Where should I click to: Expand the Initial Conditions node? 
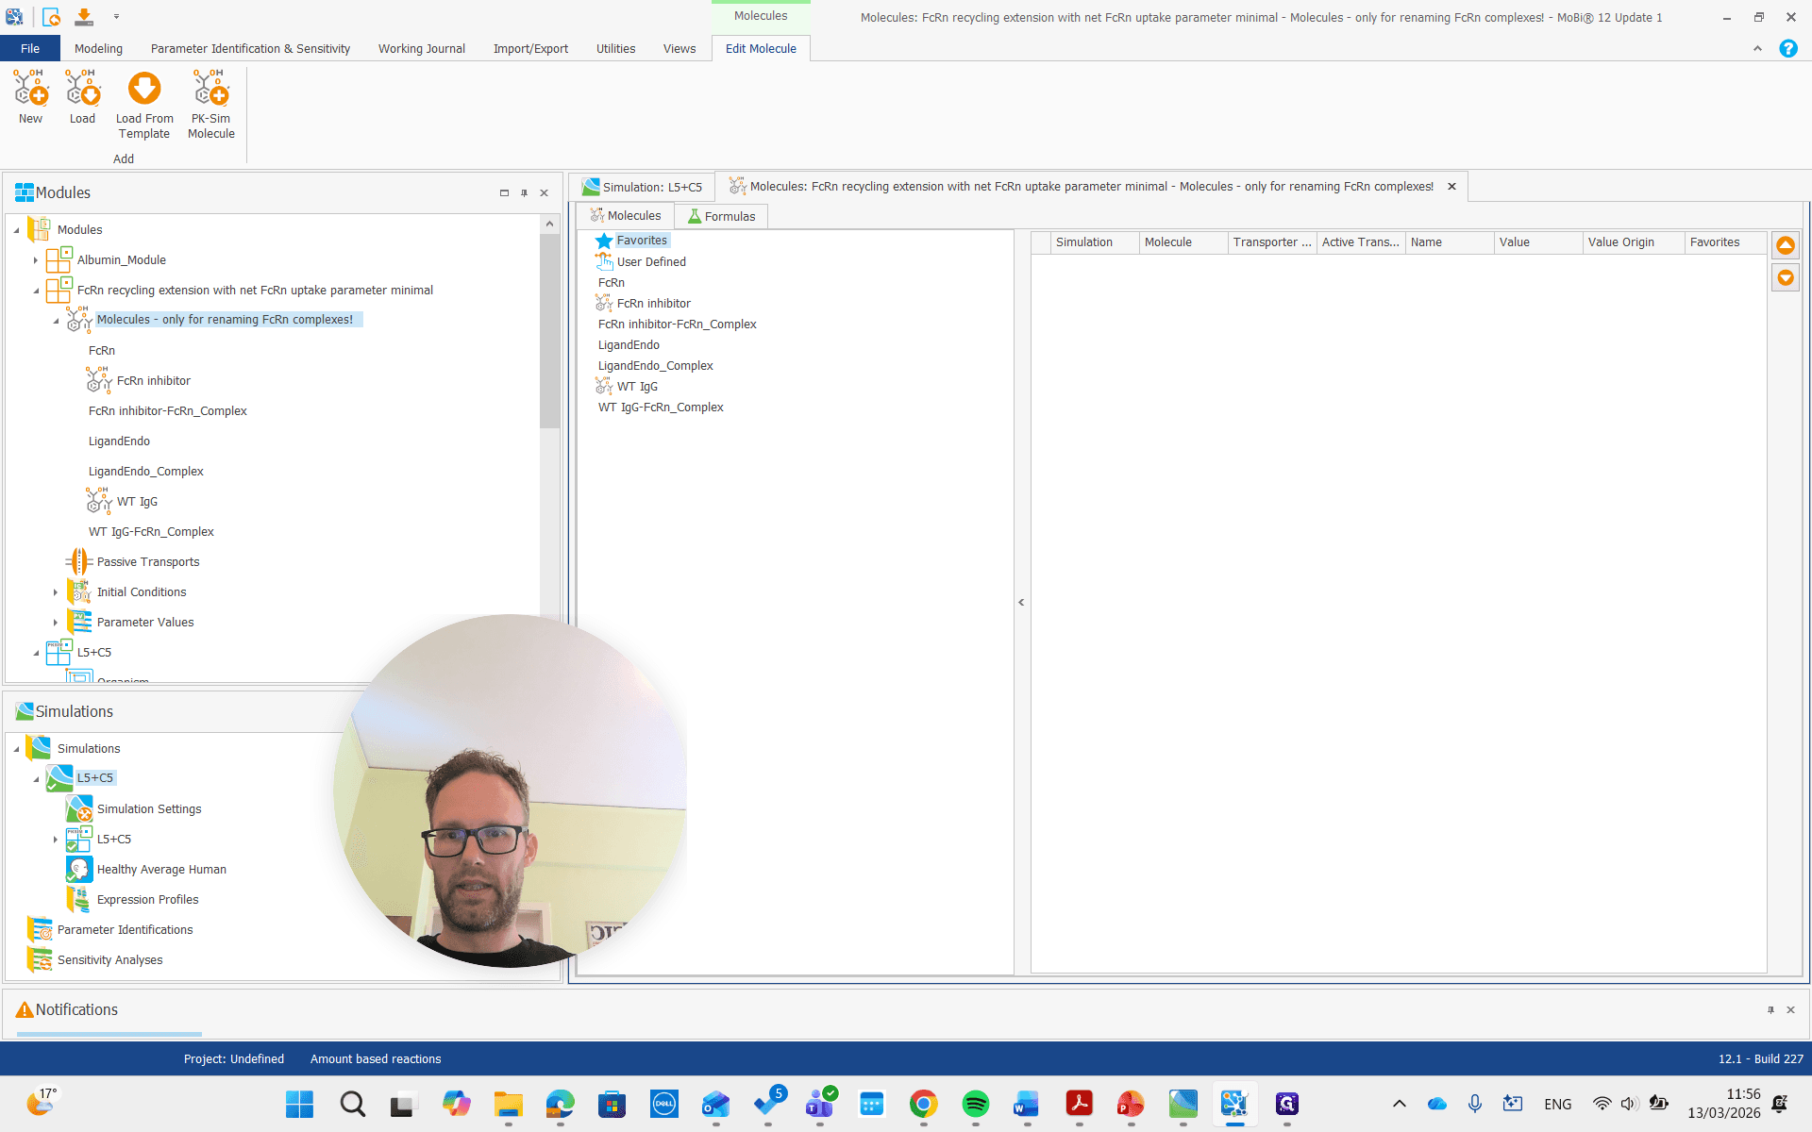pyautogui.click(x=56, y=592)
